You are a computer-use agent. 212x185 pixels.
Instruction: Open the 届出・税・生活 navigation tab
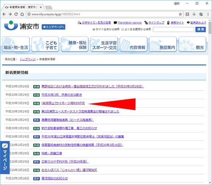point(15,44)
